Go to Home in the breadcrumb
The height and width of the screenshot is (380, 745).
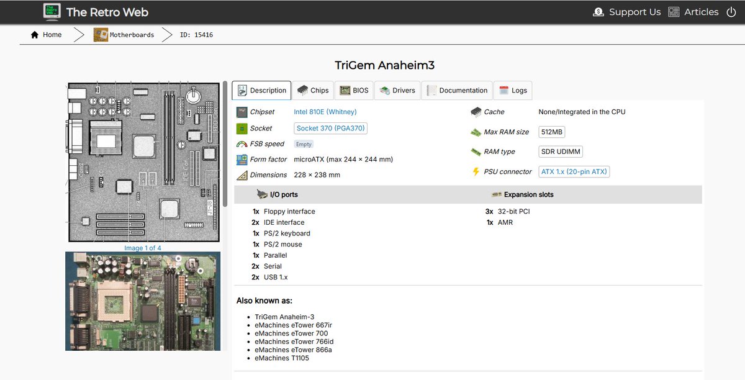[52, 35]
